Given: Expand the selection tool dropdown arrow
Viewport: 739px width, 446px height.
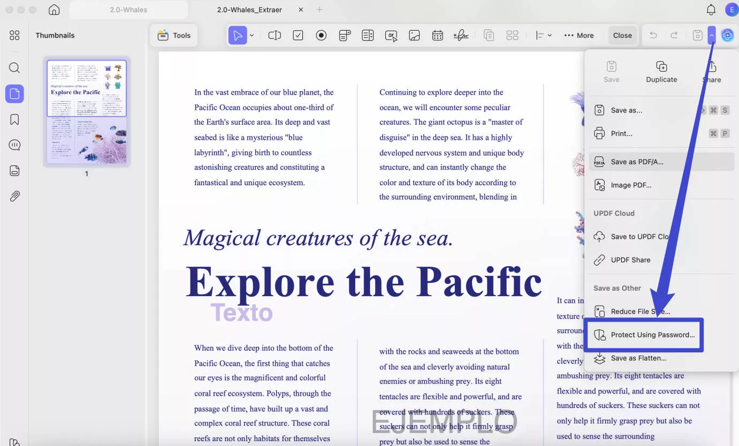Looking at the screenshot, I should (252, 35).
